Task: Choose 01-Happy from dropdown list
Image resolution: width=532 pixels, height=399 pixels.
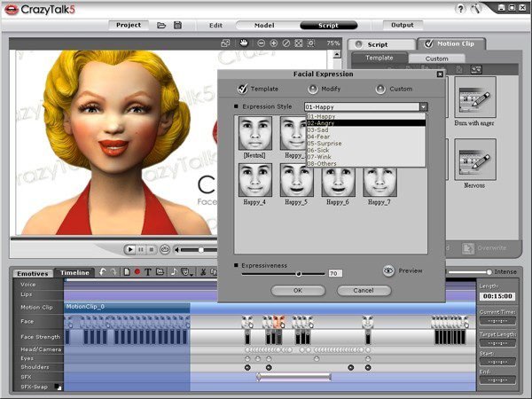Action: coord(365,116)
